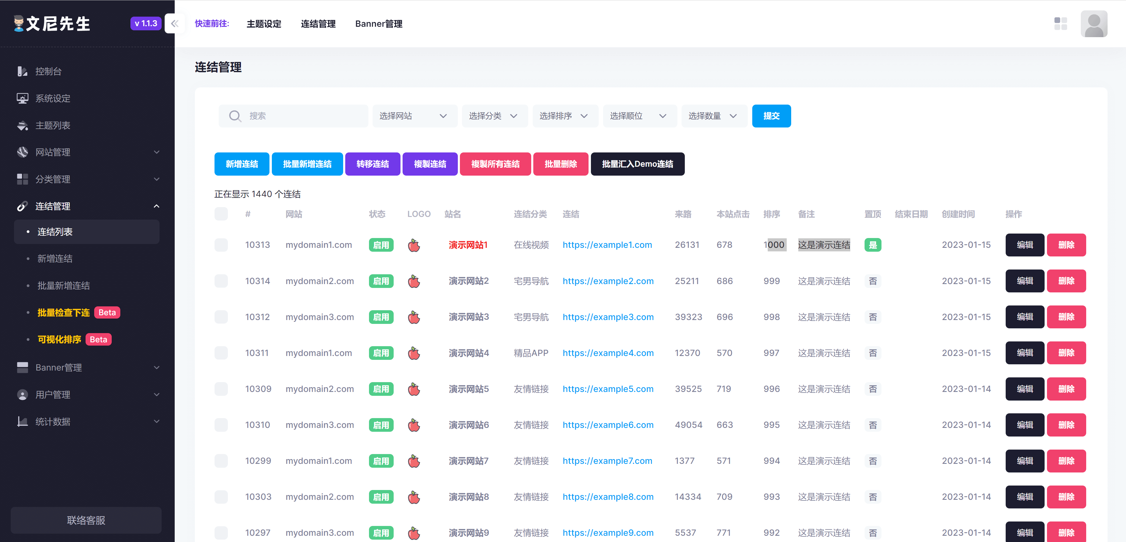Click the search magnifier icon
1126x542 pixels.
235,116
